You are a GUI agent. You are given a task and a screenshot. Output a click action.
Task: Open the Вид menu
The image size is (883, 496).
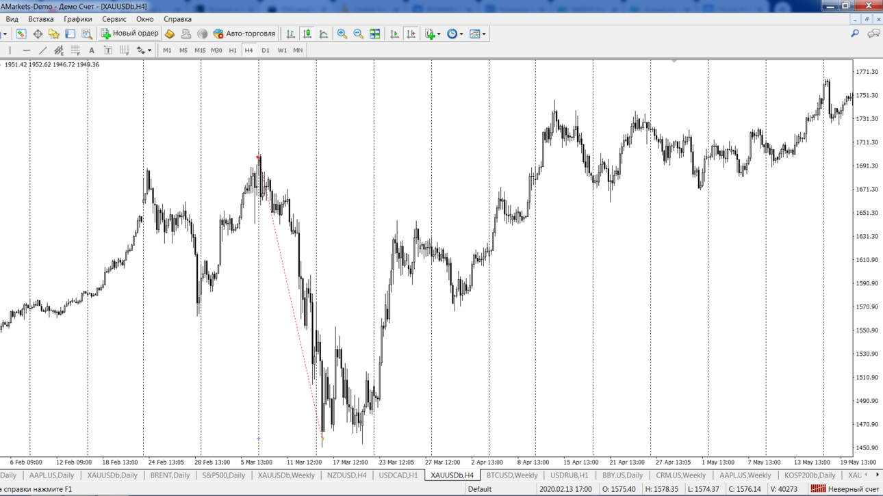coord(12,19)
